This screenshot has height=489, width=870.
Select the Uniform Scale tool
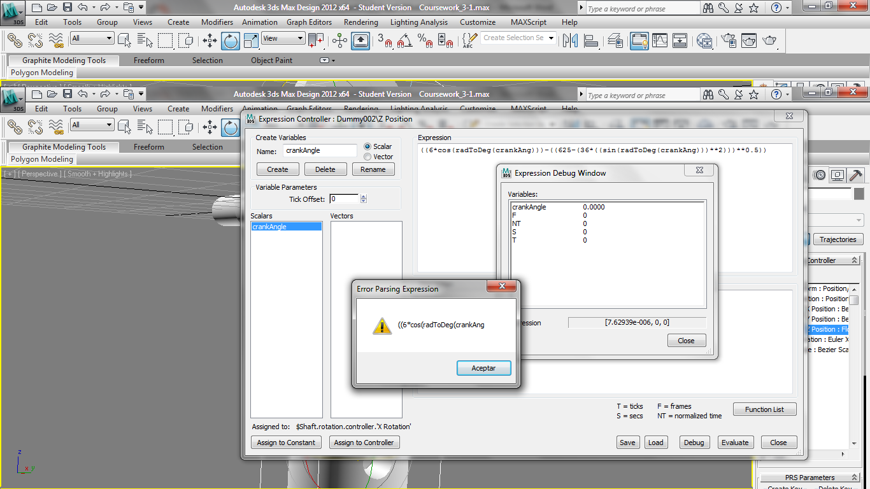[252, 41]
